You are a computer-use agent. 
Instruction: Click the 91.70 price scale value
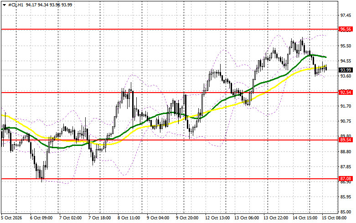tap(346, 106)
